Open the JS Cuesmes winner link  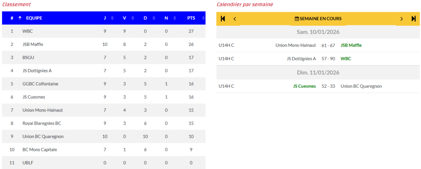tap(304, 86)
